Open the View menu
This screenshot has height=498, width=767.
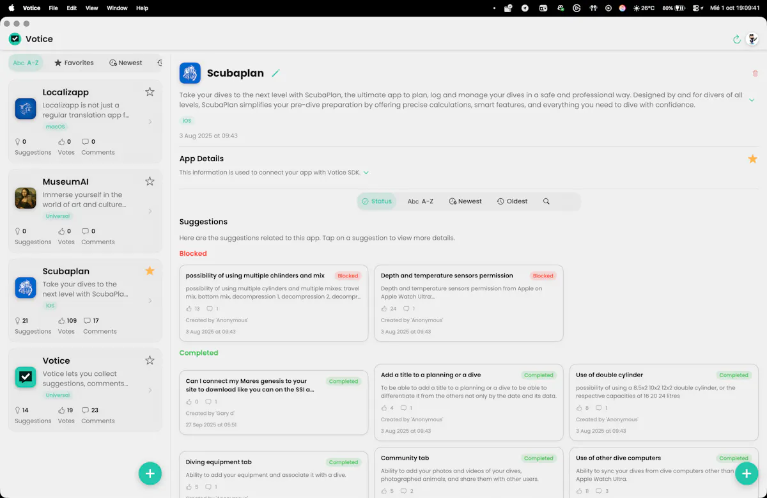coord(92,8)
